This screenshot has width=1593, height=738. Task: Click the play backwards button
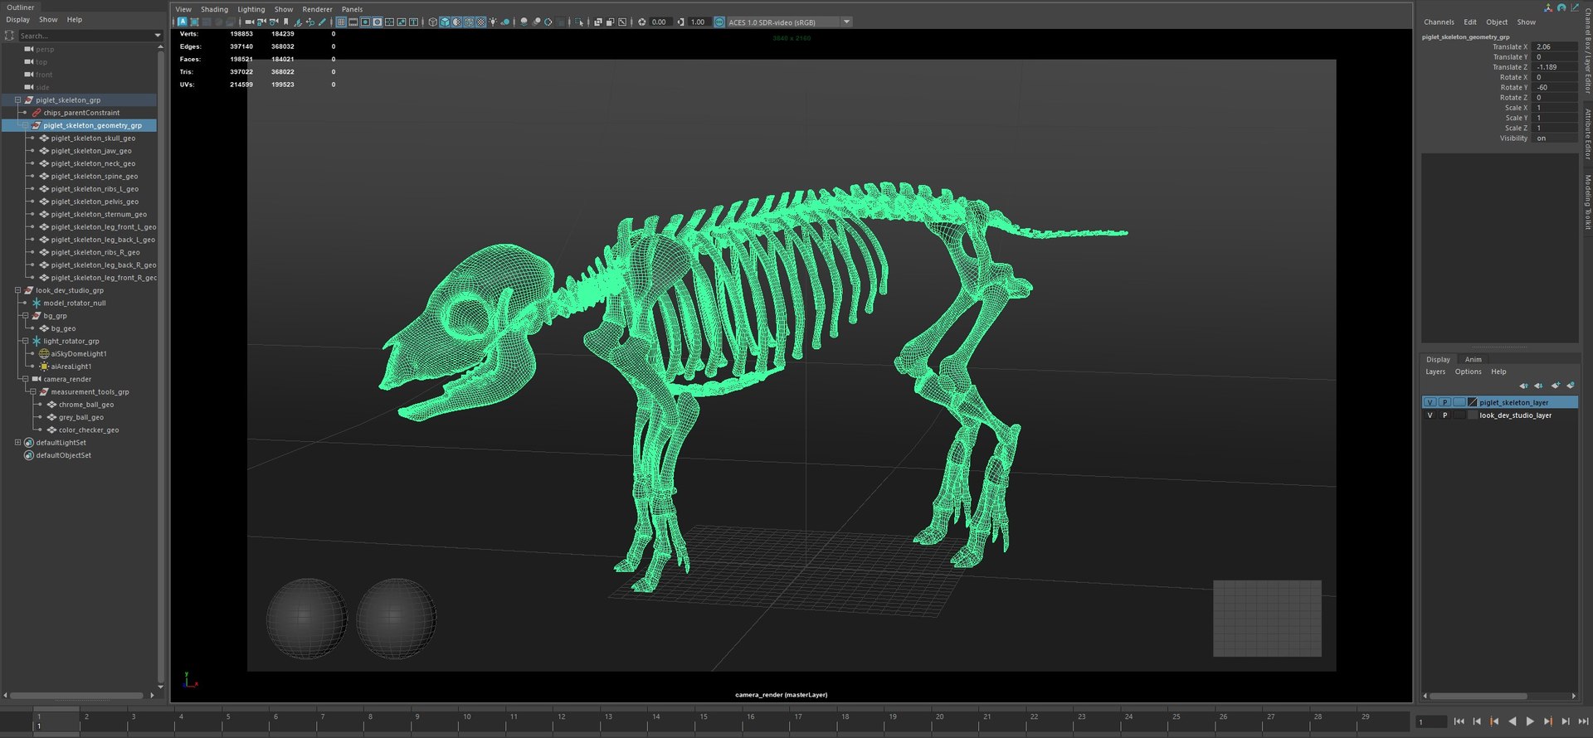coord(1513,721)
